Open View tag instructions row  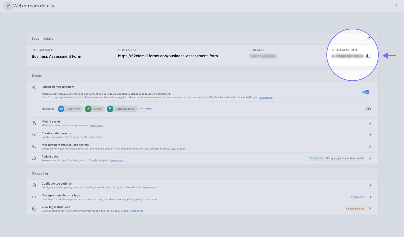tap(370, 209)
